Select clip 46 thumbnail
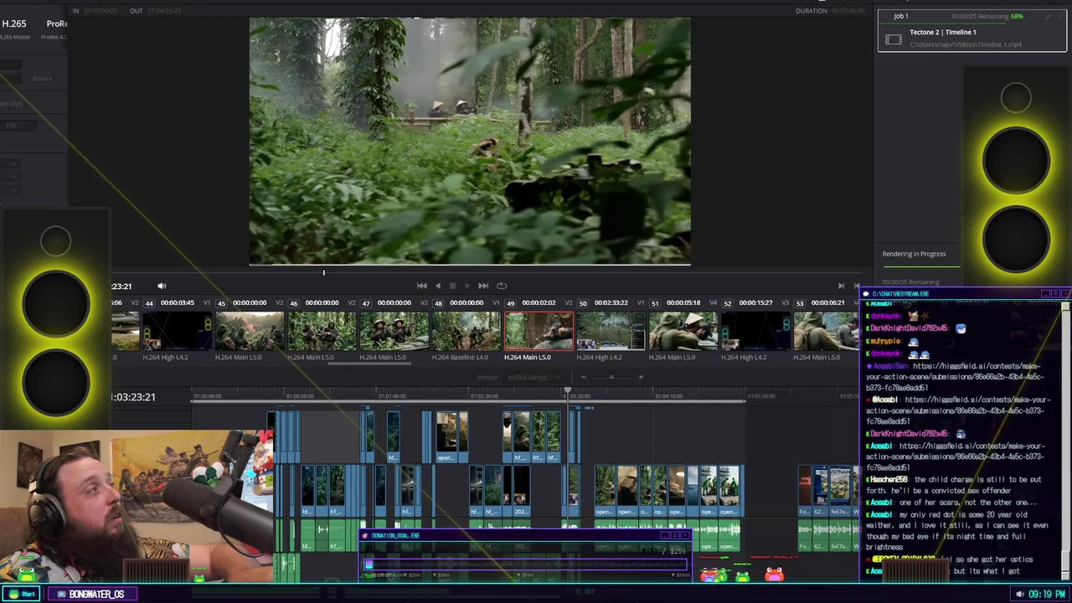This screenshot has height=603, width=1072. pyautogui.click(x=322, y=331)
